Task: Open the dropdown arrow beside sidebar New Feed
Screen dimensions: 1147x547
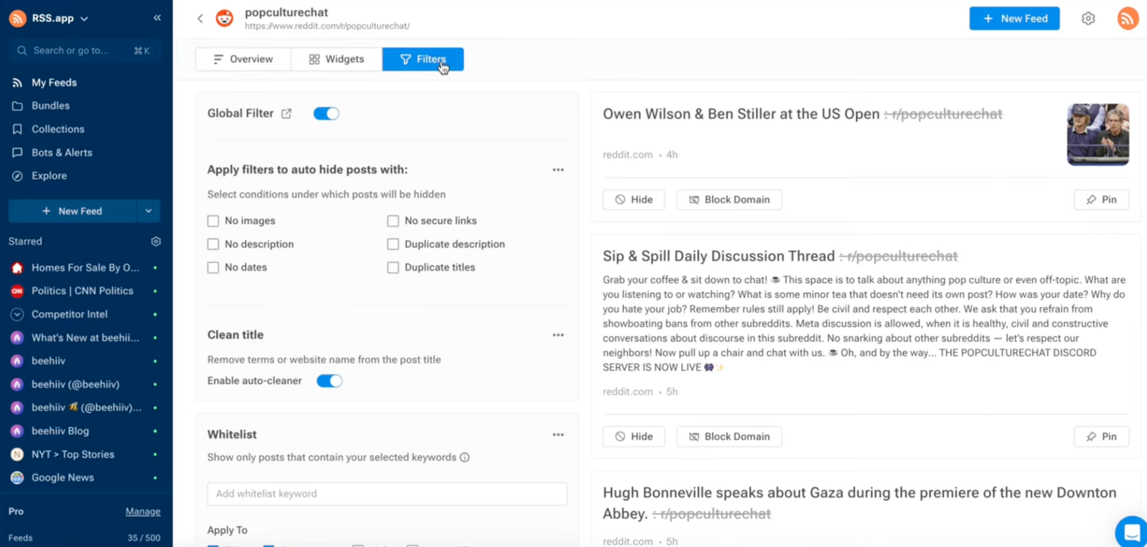Action: click(148, 211)
